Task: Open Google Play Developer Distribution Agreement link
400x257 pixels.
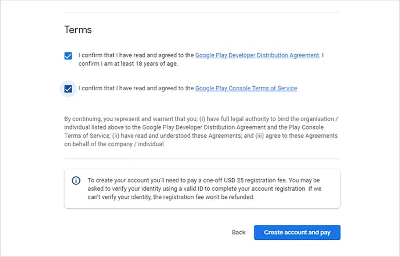Action: pos(257,55)
